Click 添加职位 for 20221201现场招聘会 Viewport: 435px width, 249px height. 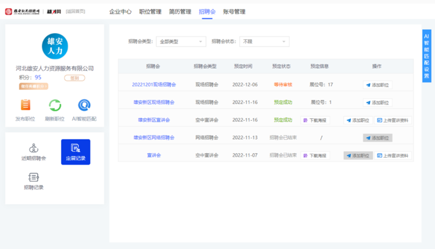click(x=378, y=85)
